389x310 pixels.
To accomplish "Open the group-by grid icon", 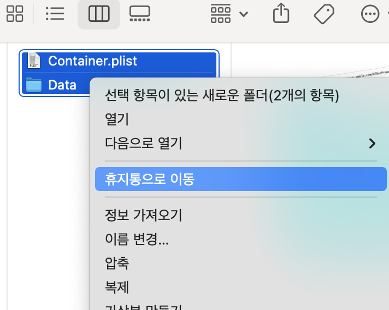I will coord(221,14).
